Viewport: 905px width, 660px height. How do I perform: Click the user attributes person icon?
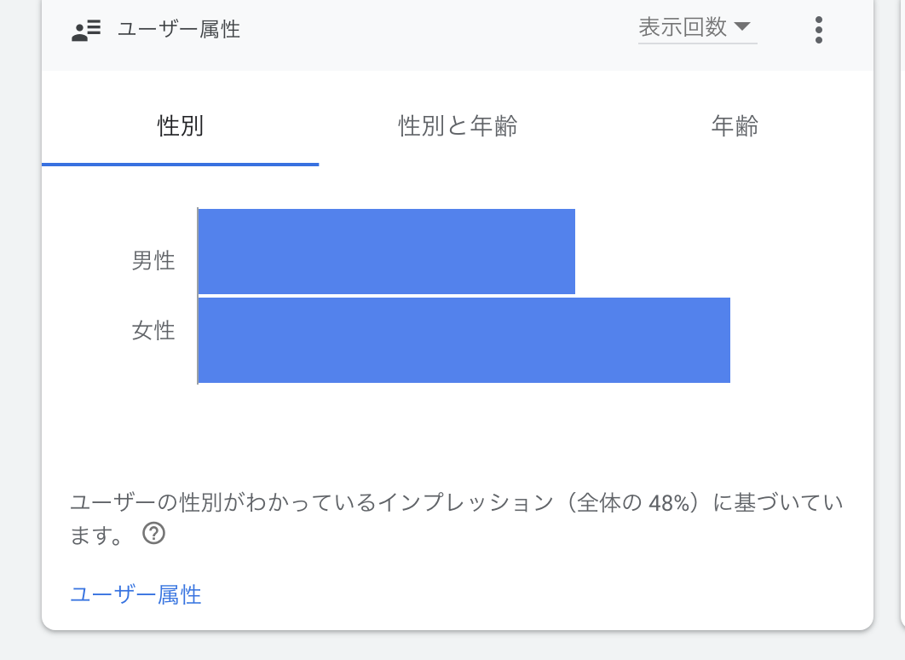86,31
